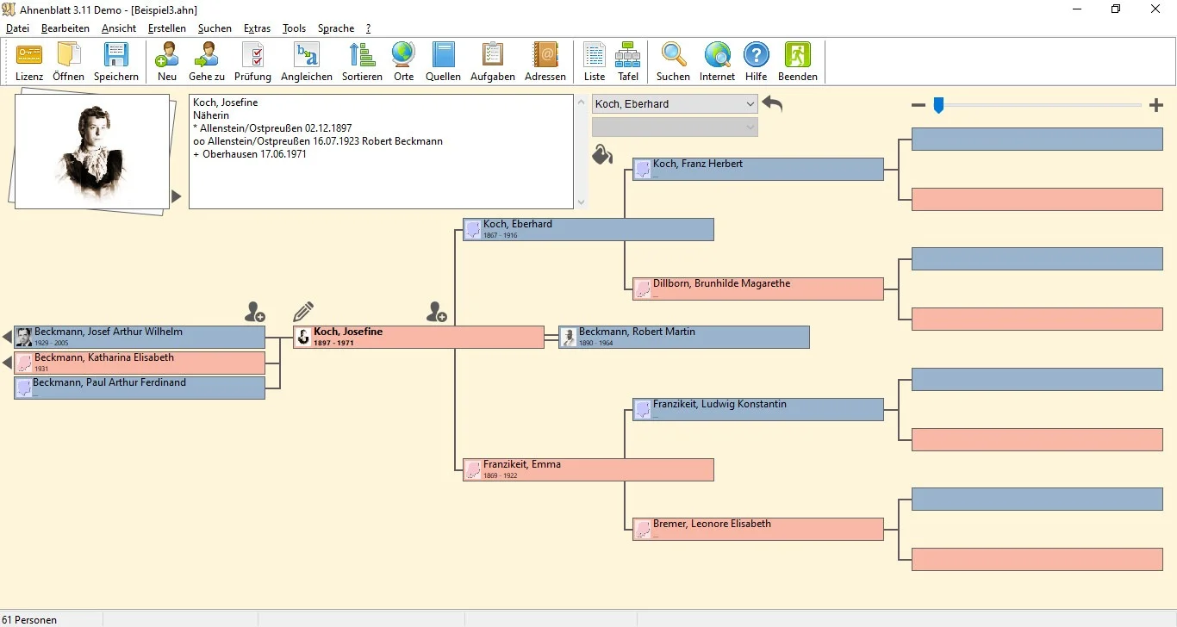This screenshot has height=627, width=1177.
Task: Add person icon above Beckmann children
Action: (x=255, y=312)
